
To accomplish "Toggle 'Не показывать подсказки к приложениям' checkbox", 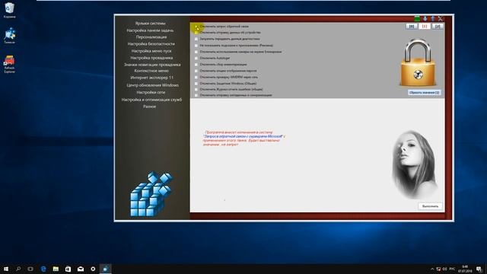I will coord(196,46).
